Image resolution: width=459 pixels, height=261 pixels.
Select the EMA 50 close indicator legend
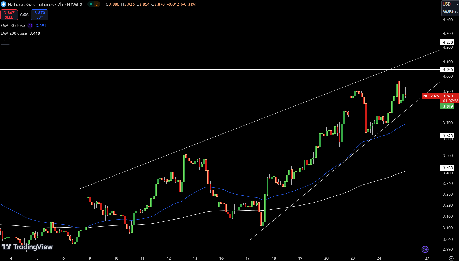[13, 26]
